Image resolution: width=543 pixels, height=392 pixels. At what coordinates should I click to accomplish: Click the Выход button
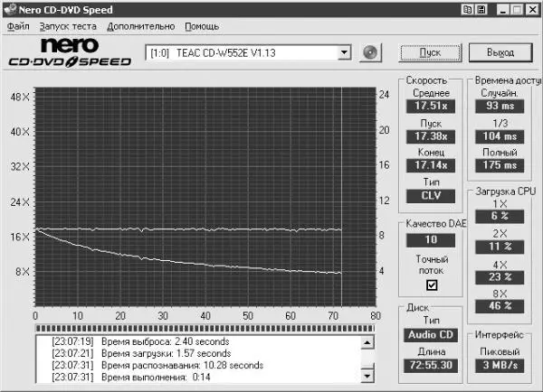coord(500,52)
